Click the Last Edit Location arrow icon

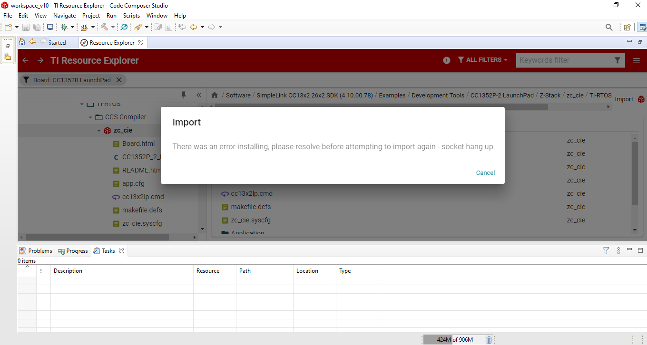coord(182,27)
